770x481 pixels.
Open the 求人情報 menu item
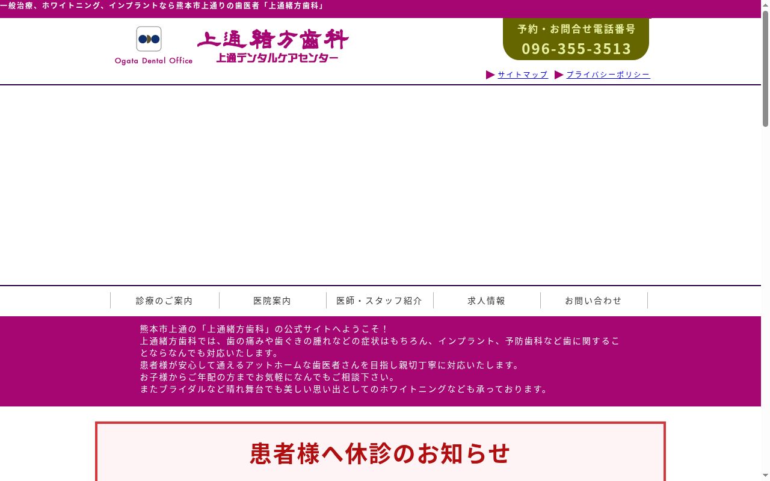tap(487, 301)
